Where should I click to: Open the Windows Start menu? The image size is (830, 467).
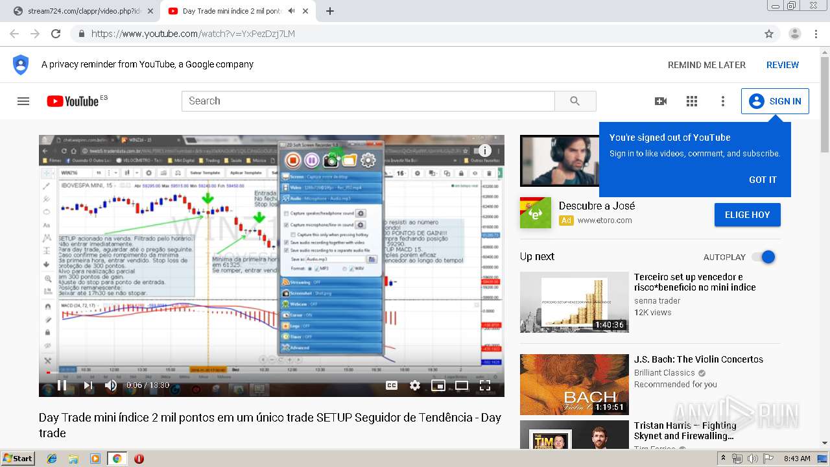coord(18,458)
